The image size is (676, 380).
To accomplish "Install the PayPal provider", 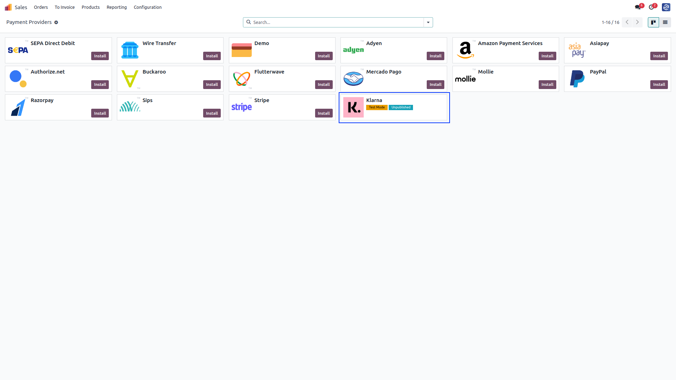I will tap(659, 84).
